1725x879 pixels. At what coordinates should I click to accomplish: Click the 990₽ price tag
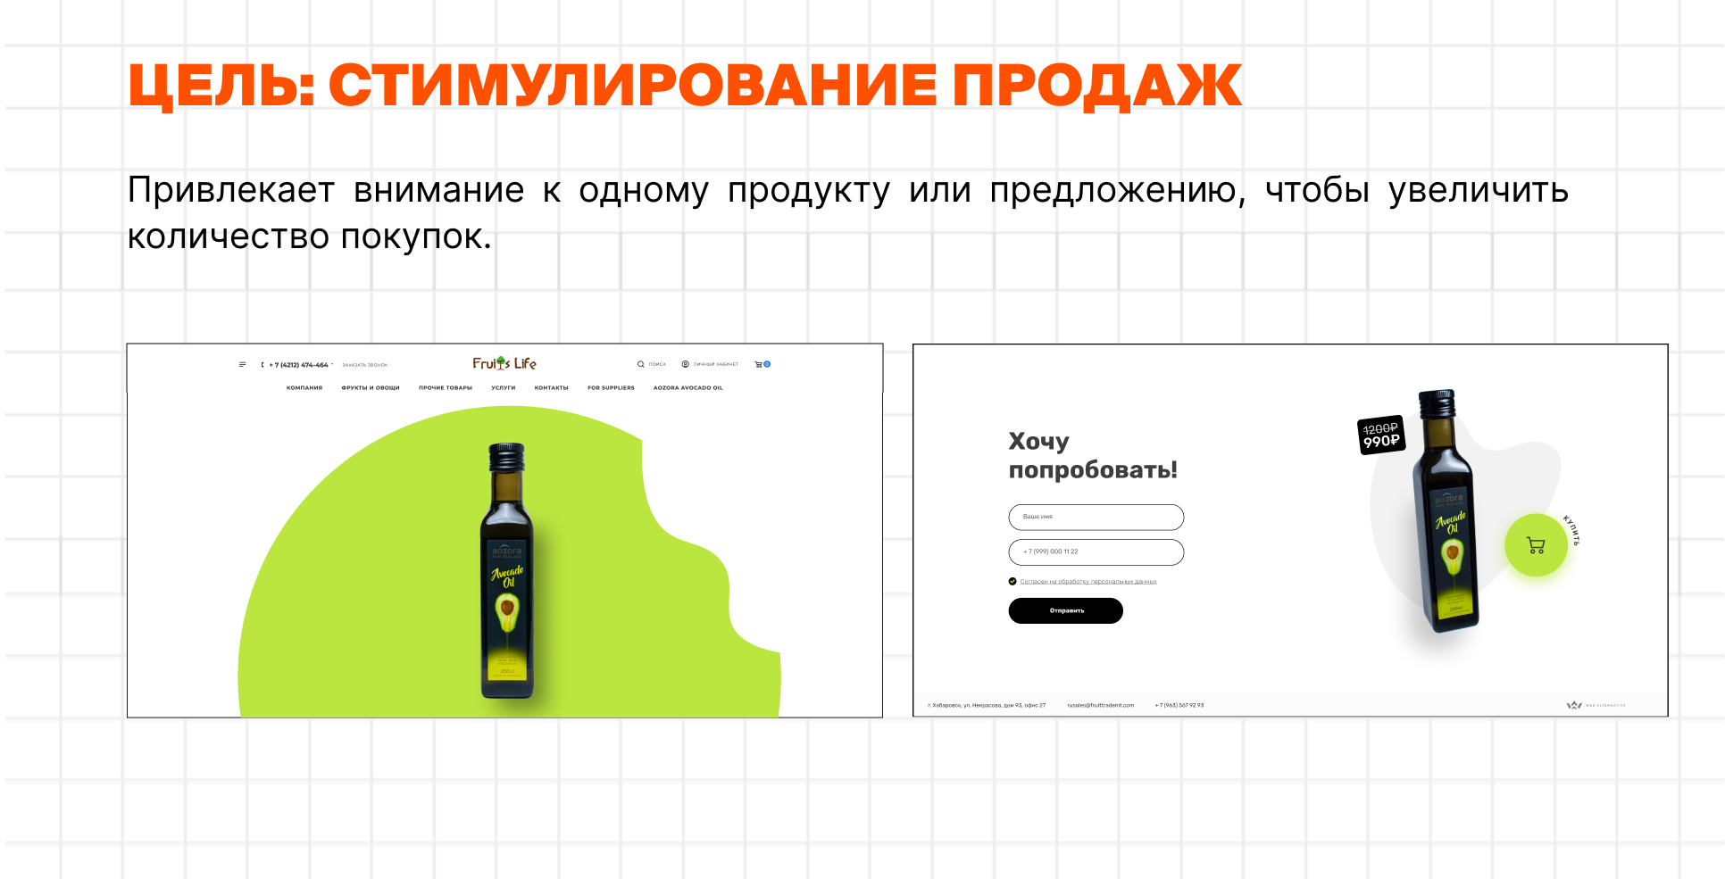click(x=1381, y=435)
